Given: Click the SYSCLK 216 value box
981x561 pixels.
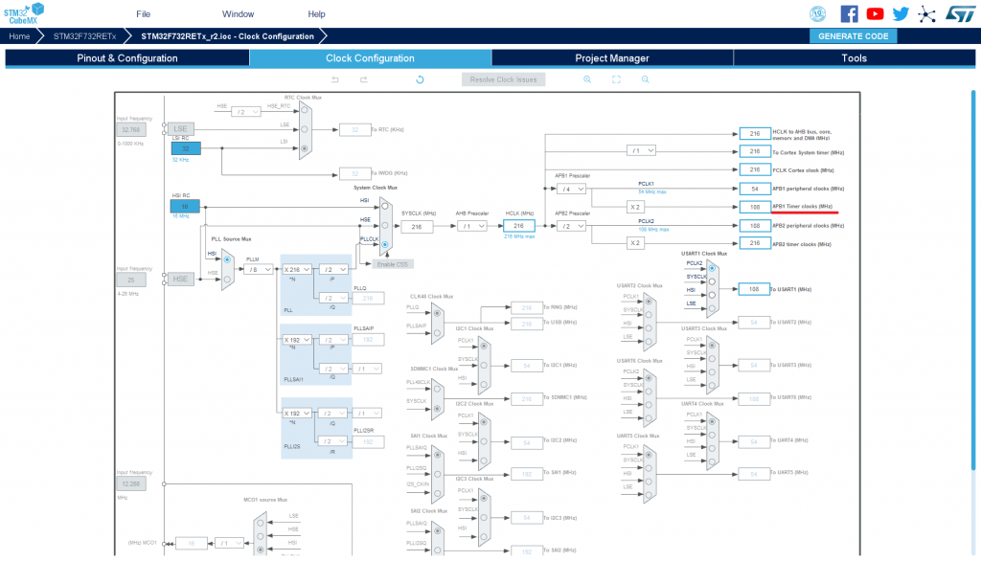Looking at the screenshot, I should coord(417,227).
